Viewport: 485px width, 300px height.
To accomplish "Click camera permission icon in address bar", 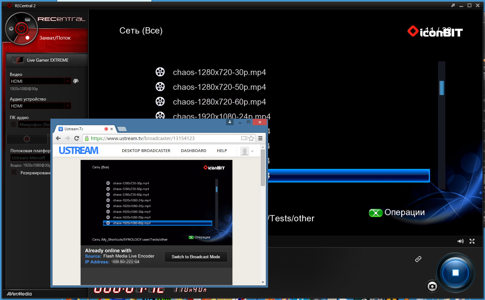I will click(244, 138).
